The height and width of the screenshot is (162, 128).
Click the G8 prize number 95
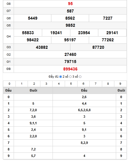click(x=70, y=4)
